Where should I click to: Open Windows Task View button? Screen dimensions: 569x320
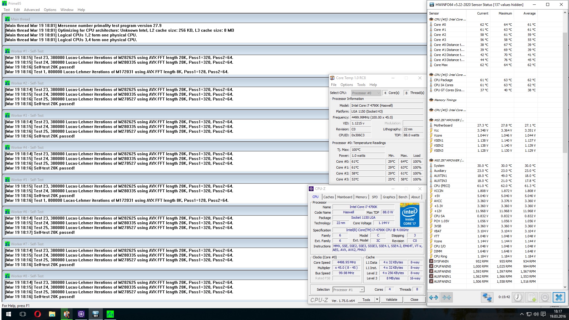(x=23, y=314)
